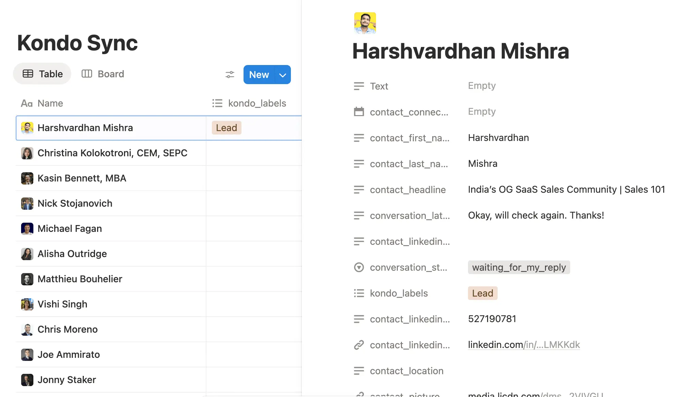Click the kondo_labels column list icon
This screenshot has height=397, width=686.
click(x=217, y=103)
